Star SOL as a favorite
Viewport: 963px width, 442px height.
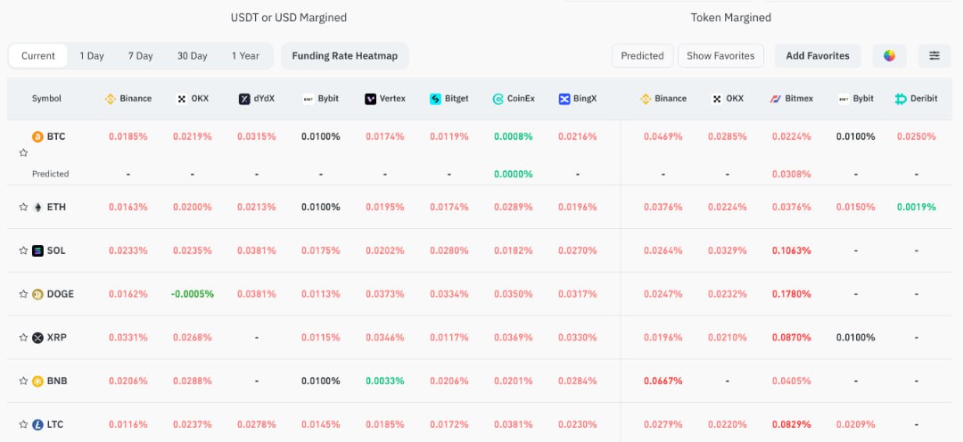pyautogui.click(x=23, y=250)
